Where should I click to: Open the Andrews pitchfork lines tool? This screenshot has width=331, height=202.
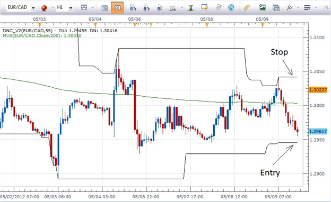tap(290, 7)
